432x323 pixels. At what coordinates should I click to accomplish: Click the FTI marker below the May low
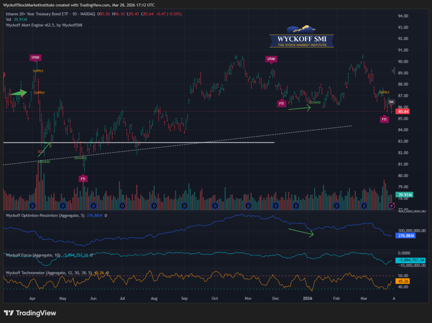84,179
